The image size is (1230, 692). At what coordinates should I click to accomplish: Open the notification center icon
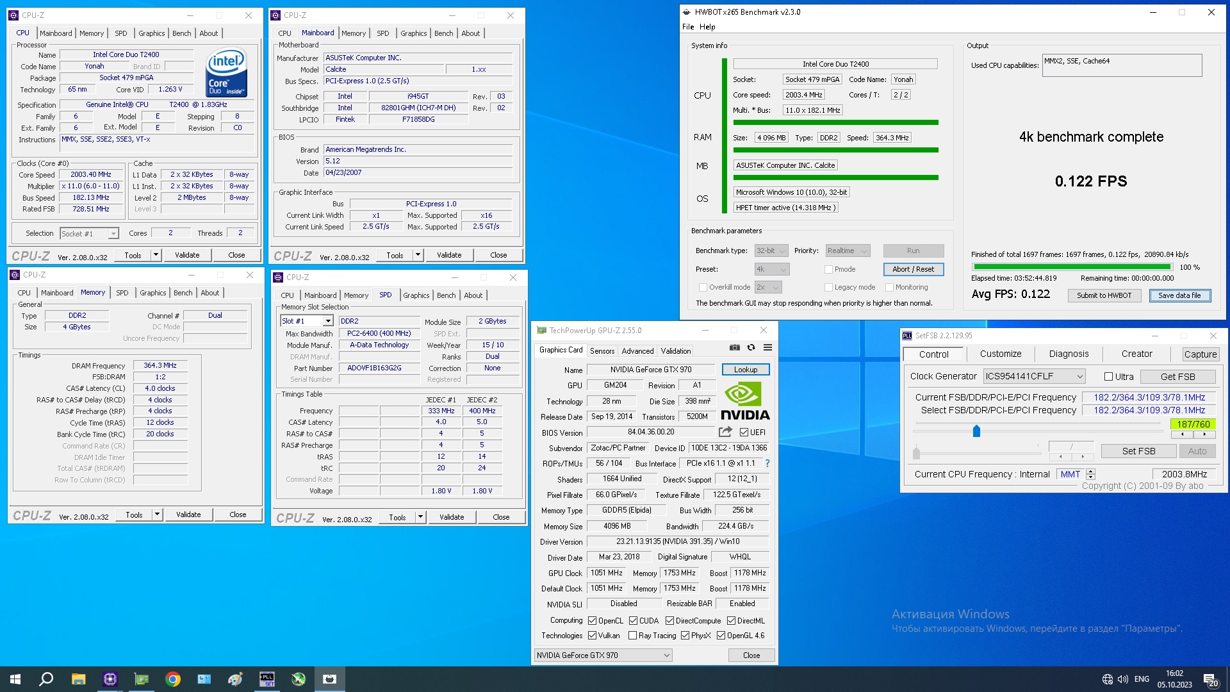[1211, 679]
